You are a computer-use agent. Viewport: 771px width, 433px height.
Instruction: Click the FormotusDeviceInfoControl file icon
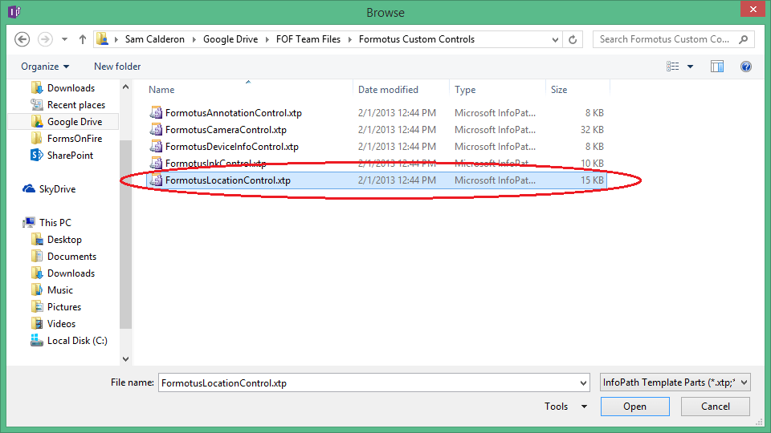156,146
